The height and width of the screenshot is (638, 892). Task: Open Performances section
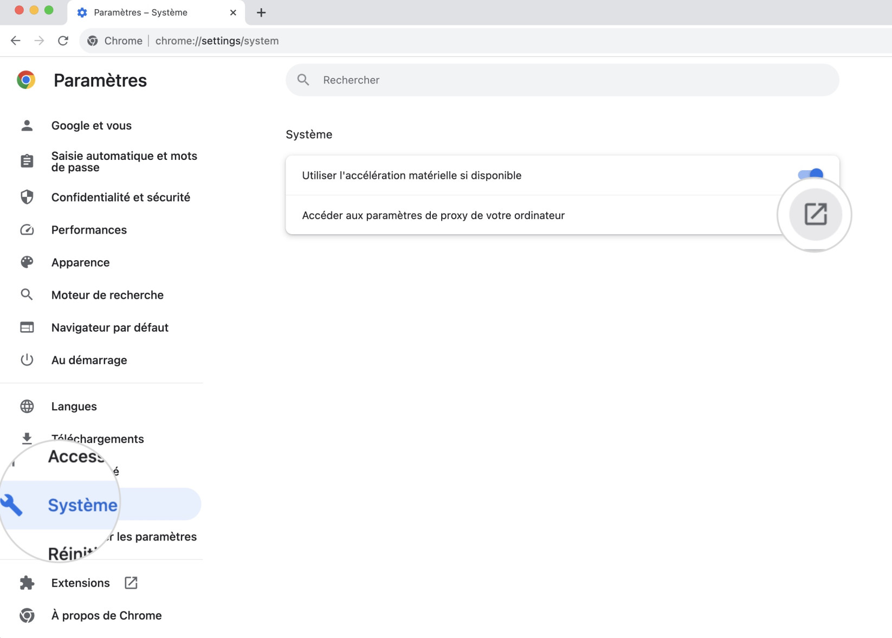coord(89,230)
